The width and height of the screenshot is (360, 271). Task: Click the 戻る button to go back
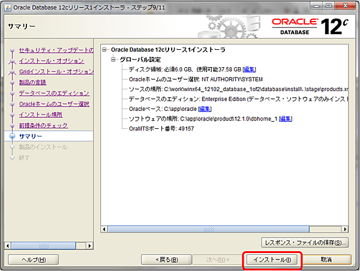coord(166,260)
